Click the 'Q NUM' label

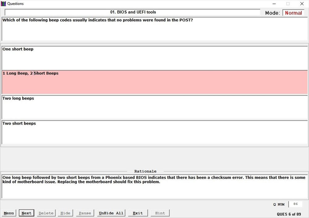pyautogui.click(x=279, y=204)
